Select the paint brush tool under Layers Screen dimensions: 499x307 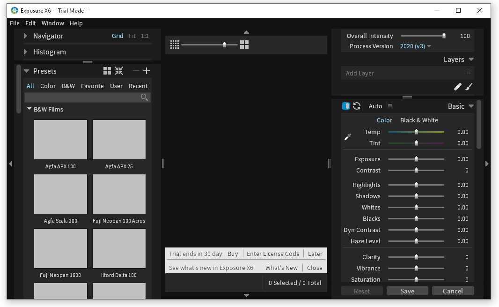click(x=469, y=86)
